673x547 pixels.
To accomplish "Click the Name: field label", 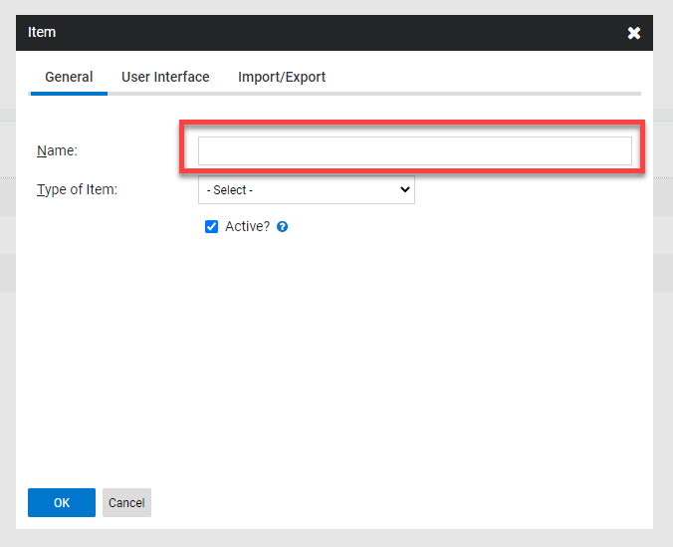I will 57,150.
